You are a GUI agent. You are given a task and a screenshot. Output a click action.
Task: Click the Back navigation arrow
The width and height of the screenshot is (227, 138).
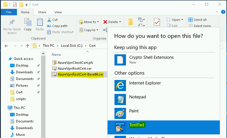pos(6,46)
